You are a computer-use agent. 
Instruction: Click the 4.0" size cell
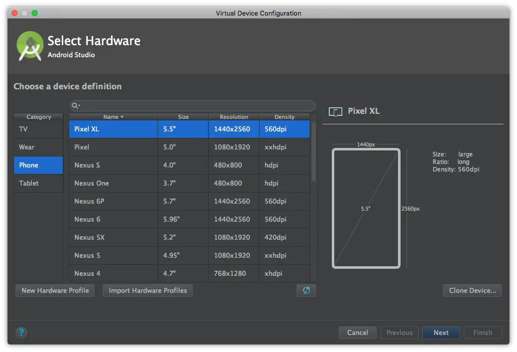tap(183, 165)
